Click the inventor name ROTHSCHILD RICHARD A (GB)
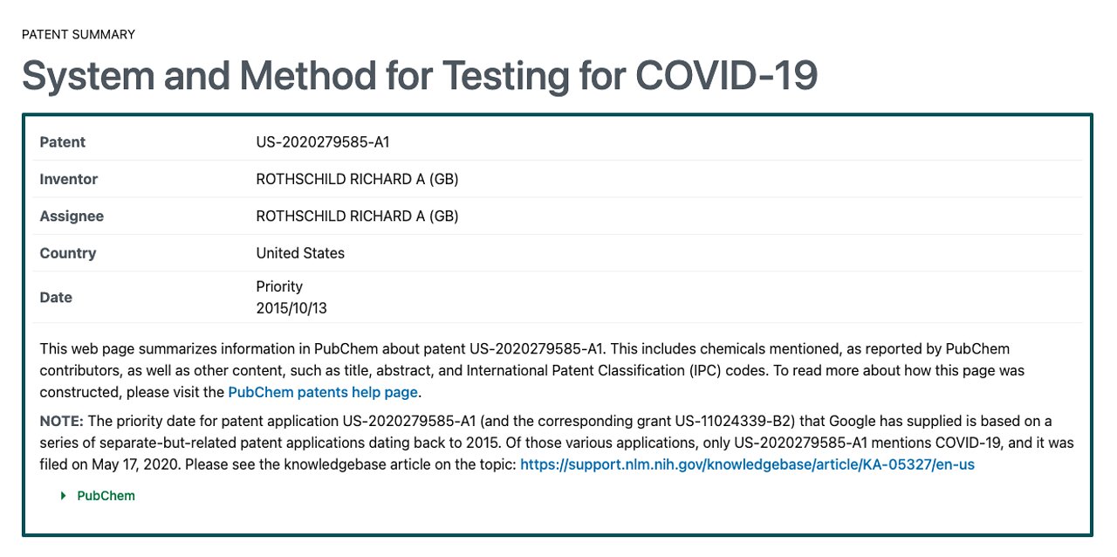 click(x=357, y=179)
